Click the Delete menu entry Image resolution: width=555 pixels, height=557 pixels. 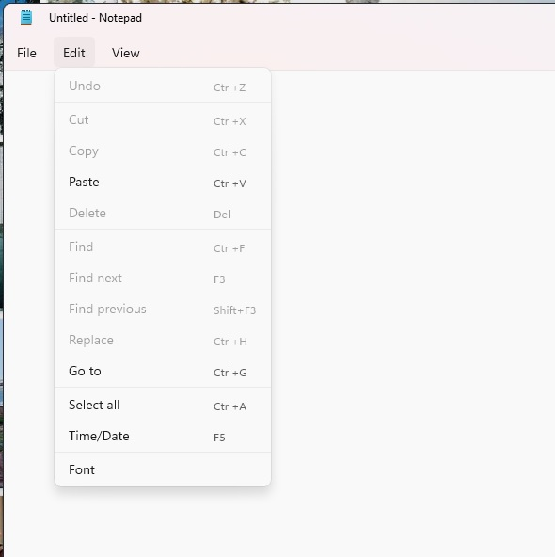coord(163,214)
